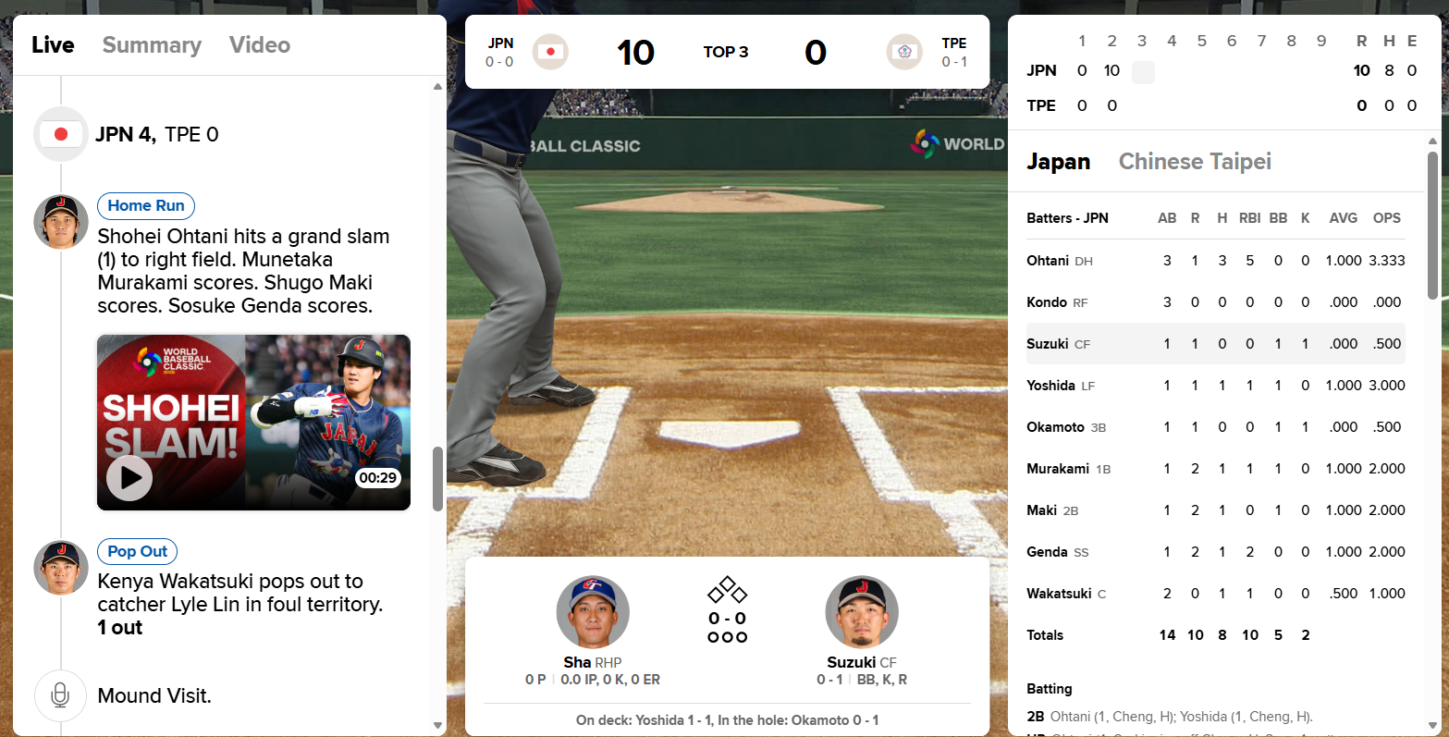Click the 0 - 0 ball-strike count
This screenshot has height=737, width=1449.
click(727, 619)
